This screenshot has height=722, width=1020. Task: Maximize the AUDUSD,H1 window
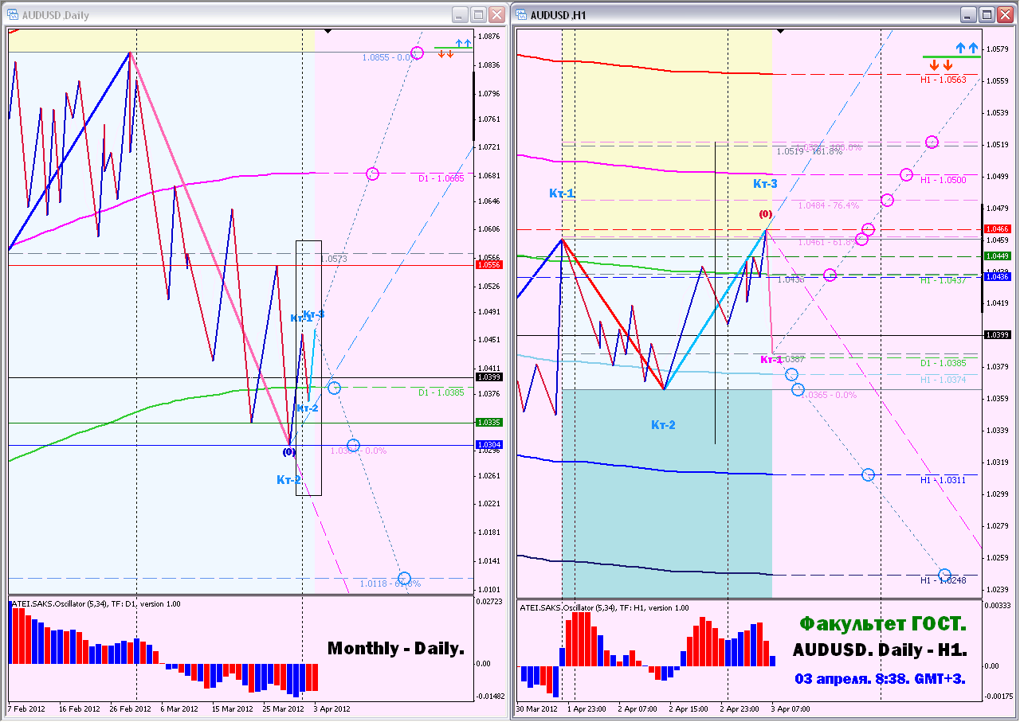tap(987, 14)
